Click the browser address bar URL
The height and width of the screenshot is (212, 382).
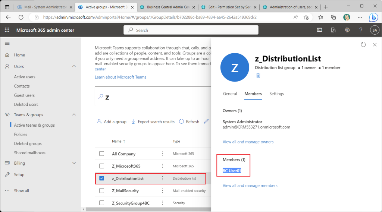click(150, 17)
